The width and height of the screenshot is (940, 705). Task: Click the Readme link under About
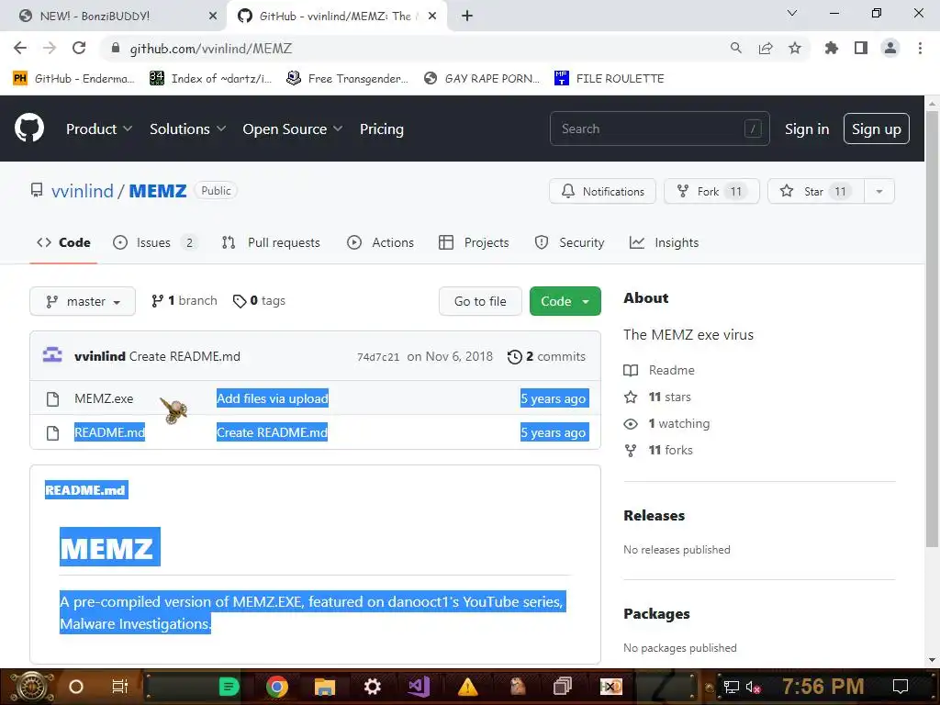tap(659, 370)
